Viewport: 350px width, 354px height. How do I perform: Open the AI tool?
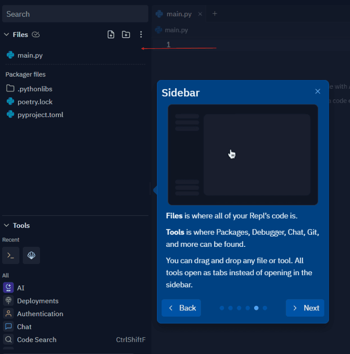pyautogui.click(x=21, y=288)
